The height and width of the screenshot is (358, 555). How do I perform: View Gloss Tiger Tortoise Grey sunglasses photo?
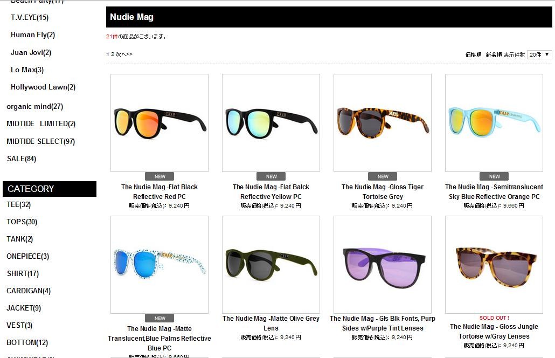pyautogui.click(x=382, y=123)
